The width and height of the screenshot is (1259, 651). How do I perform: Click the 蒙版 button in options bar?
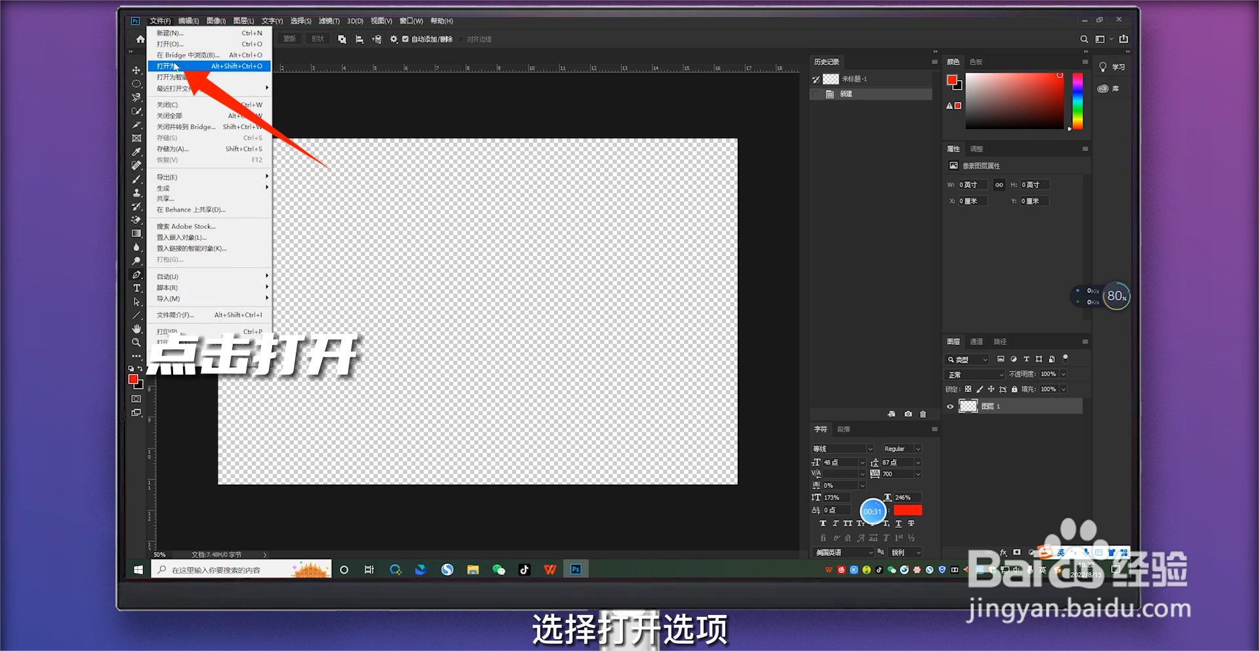[x=290, y=39]
